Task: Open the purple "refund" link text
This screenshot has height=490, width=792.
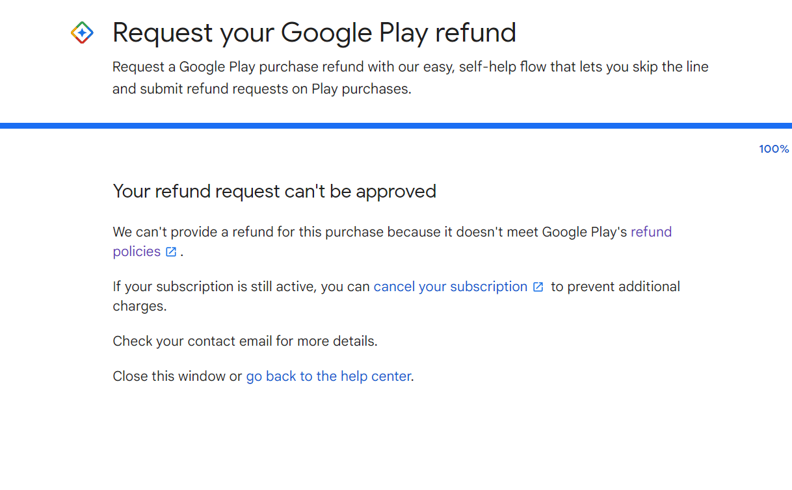Action: coord(651,232)
